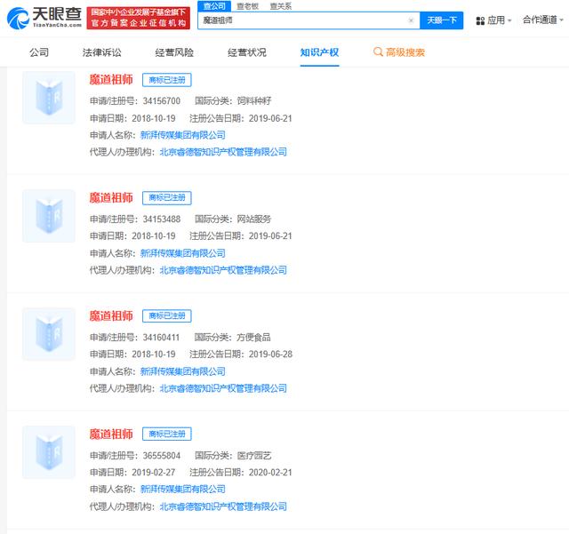
Task: Clear the search box with the X icon
Action: point(411,20)
